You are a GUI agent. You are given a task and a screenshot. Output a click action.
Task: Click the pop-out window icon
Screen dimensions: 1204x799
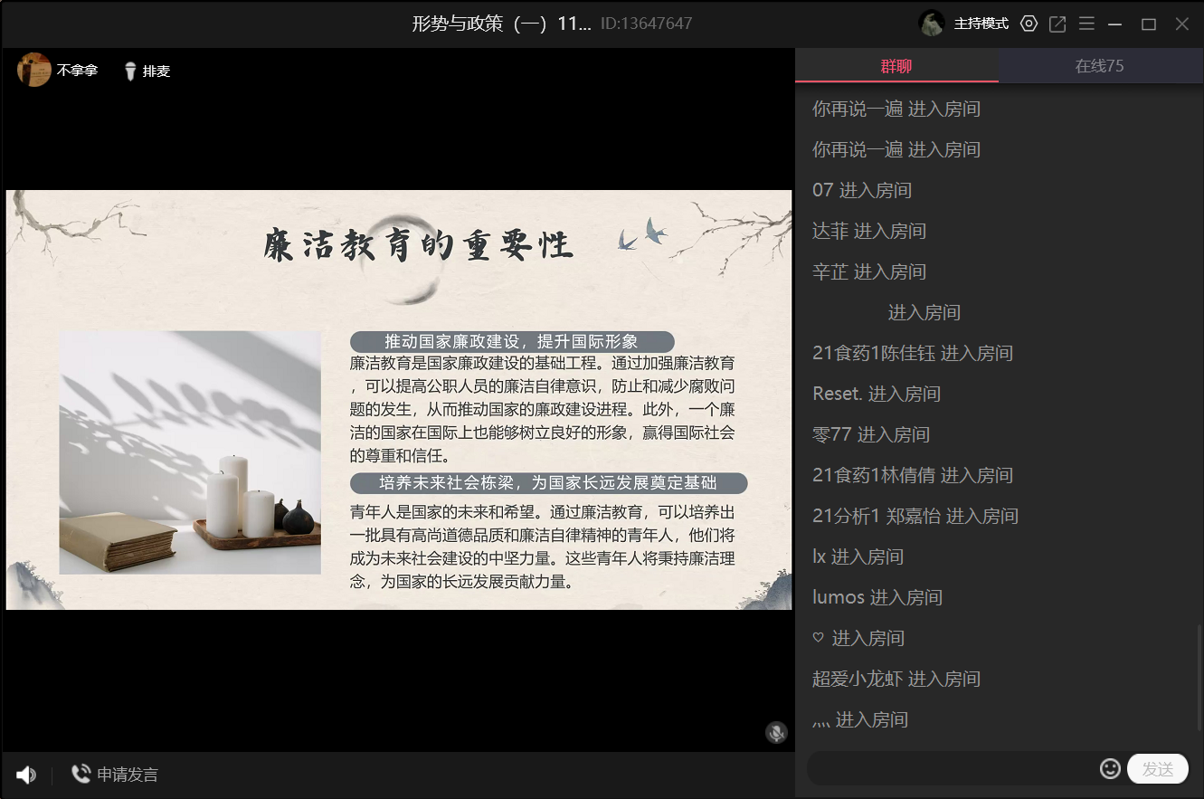pyautogui.click(x=1057, y=24)
